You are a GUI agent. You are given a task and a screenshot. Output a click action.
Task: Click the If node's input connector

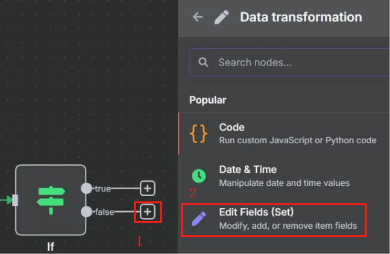[15, 200]
